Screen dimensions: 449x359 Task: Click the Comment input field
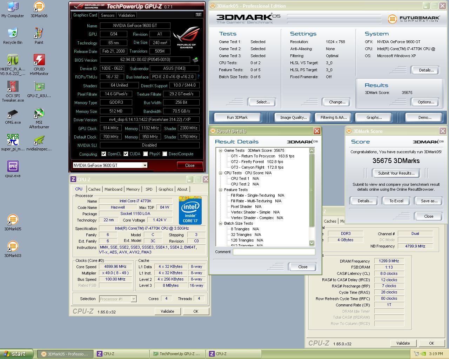click(274, 252)
